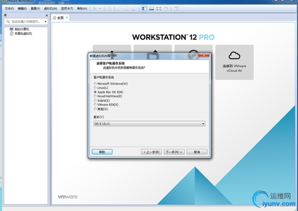Open the power options arrow beside play
The height and width of the screenshot is (211, 298).
pos(100,8)
